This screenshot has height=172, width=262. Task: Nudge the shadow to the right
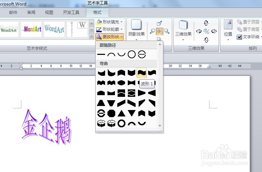pos(167,31)
